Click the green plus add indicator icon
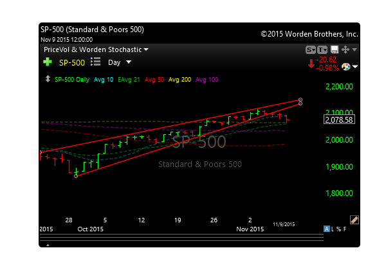Screen dimensions: 386x257 (x=48, y=62)
